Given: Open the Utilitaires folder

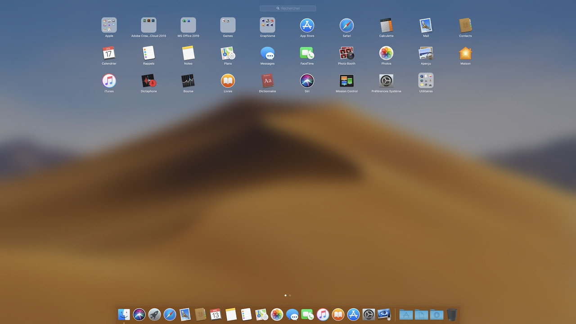Looking at the screenshot, I should 426,81.
